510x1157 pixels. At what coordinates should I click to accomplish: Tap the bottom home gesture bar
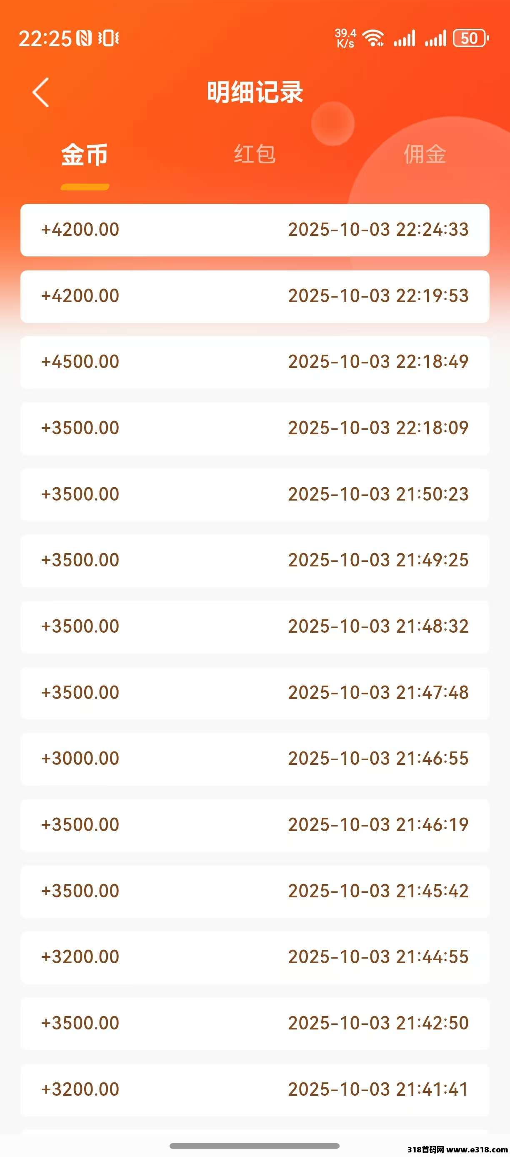point(255,1146)
